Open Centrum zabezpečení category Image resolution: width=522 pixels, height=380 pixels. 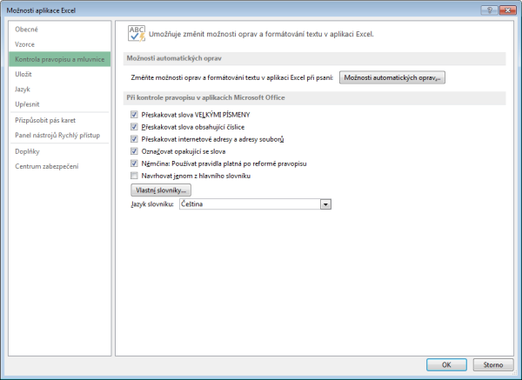coord(59,166)
